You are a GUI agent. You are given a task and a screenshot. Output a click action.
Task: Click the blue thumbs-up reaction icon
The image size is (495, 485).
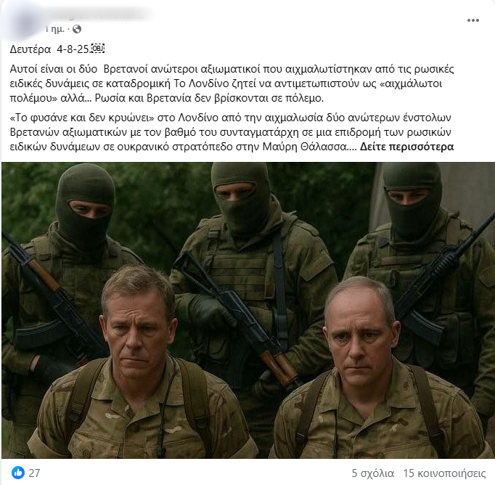(x=18, y=473)
